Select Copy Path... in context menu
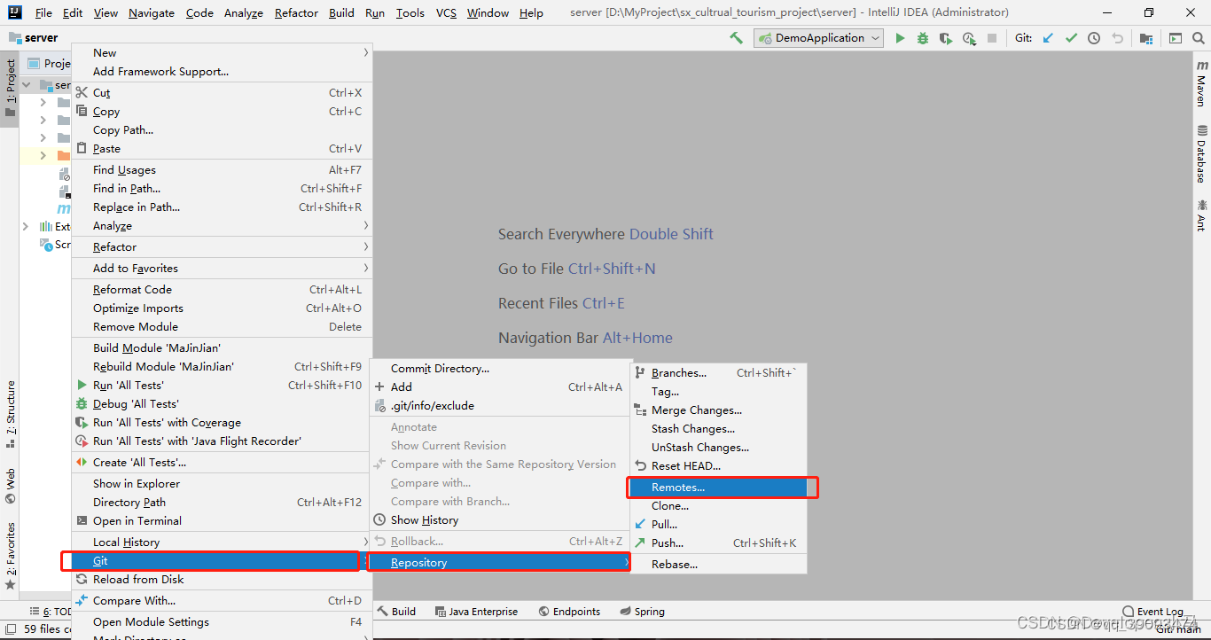 coord(222,130)
